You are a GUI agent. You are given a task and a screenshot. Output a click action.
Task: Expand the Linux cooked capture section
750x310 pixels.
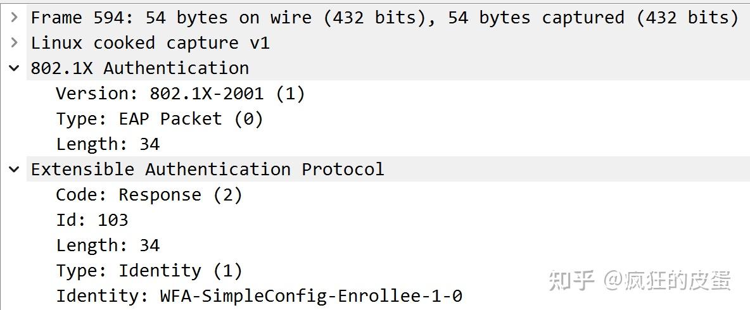14,43
